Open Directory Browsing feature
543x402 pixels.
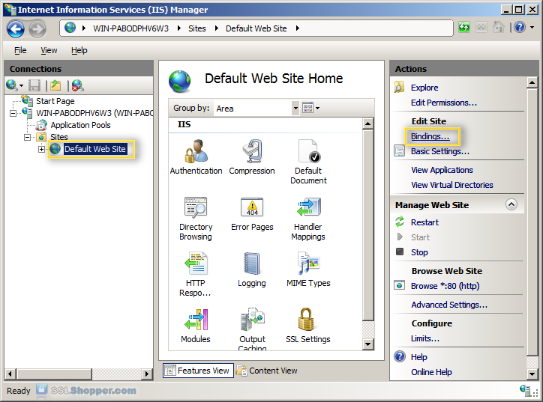click(x=196, y=219)
